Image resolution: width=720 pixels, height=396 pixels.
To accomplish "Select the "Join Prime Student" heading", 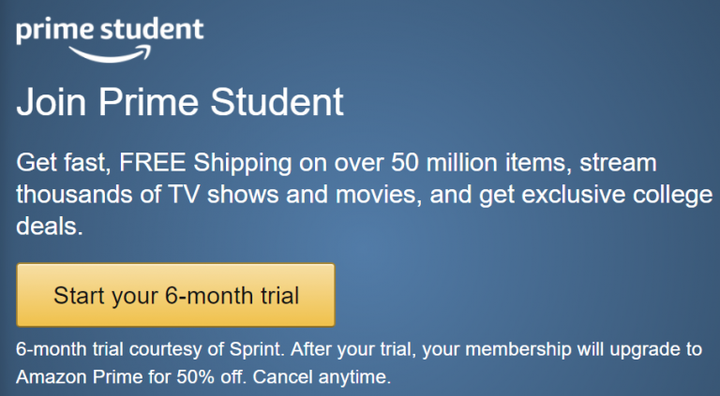I will click(x=180, y=102).
